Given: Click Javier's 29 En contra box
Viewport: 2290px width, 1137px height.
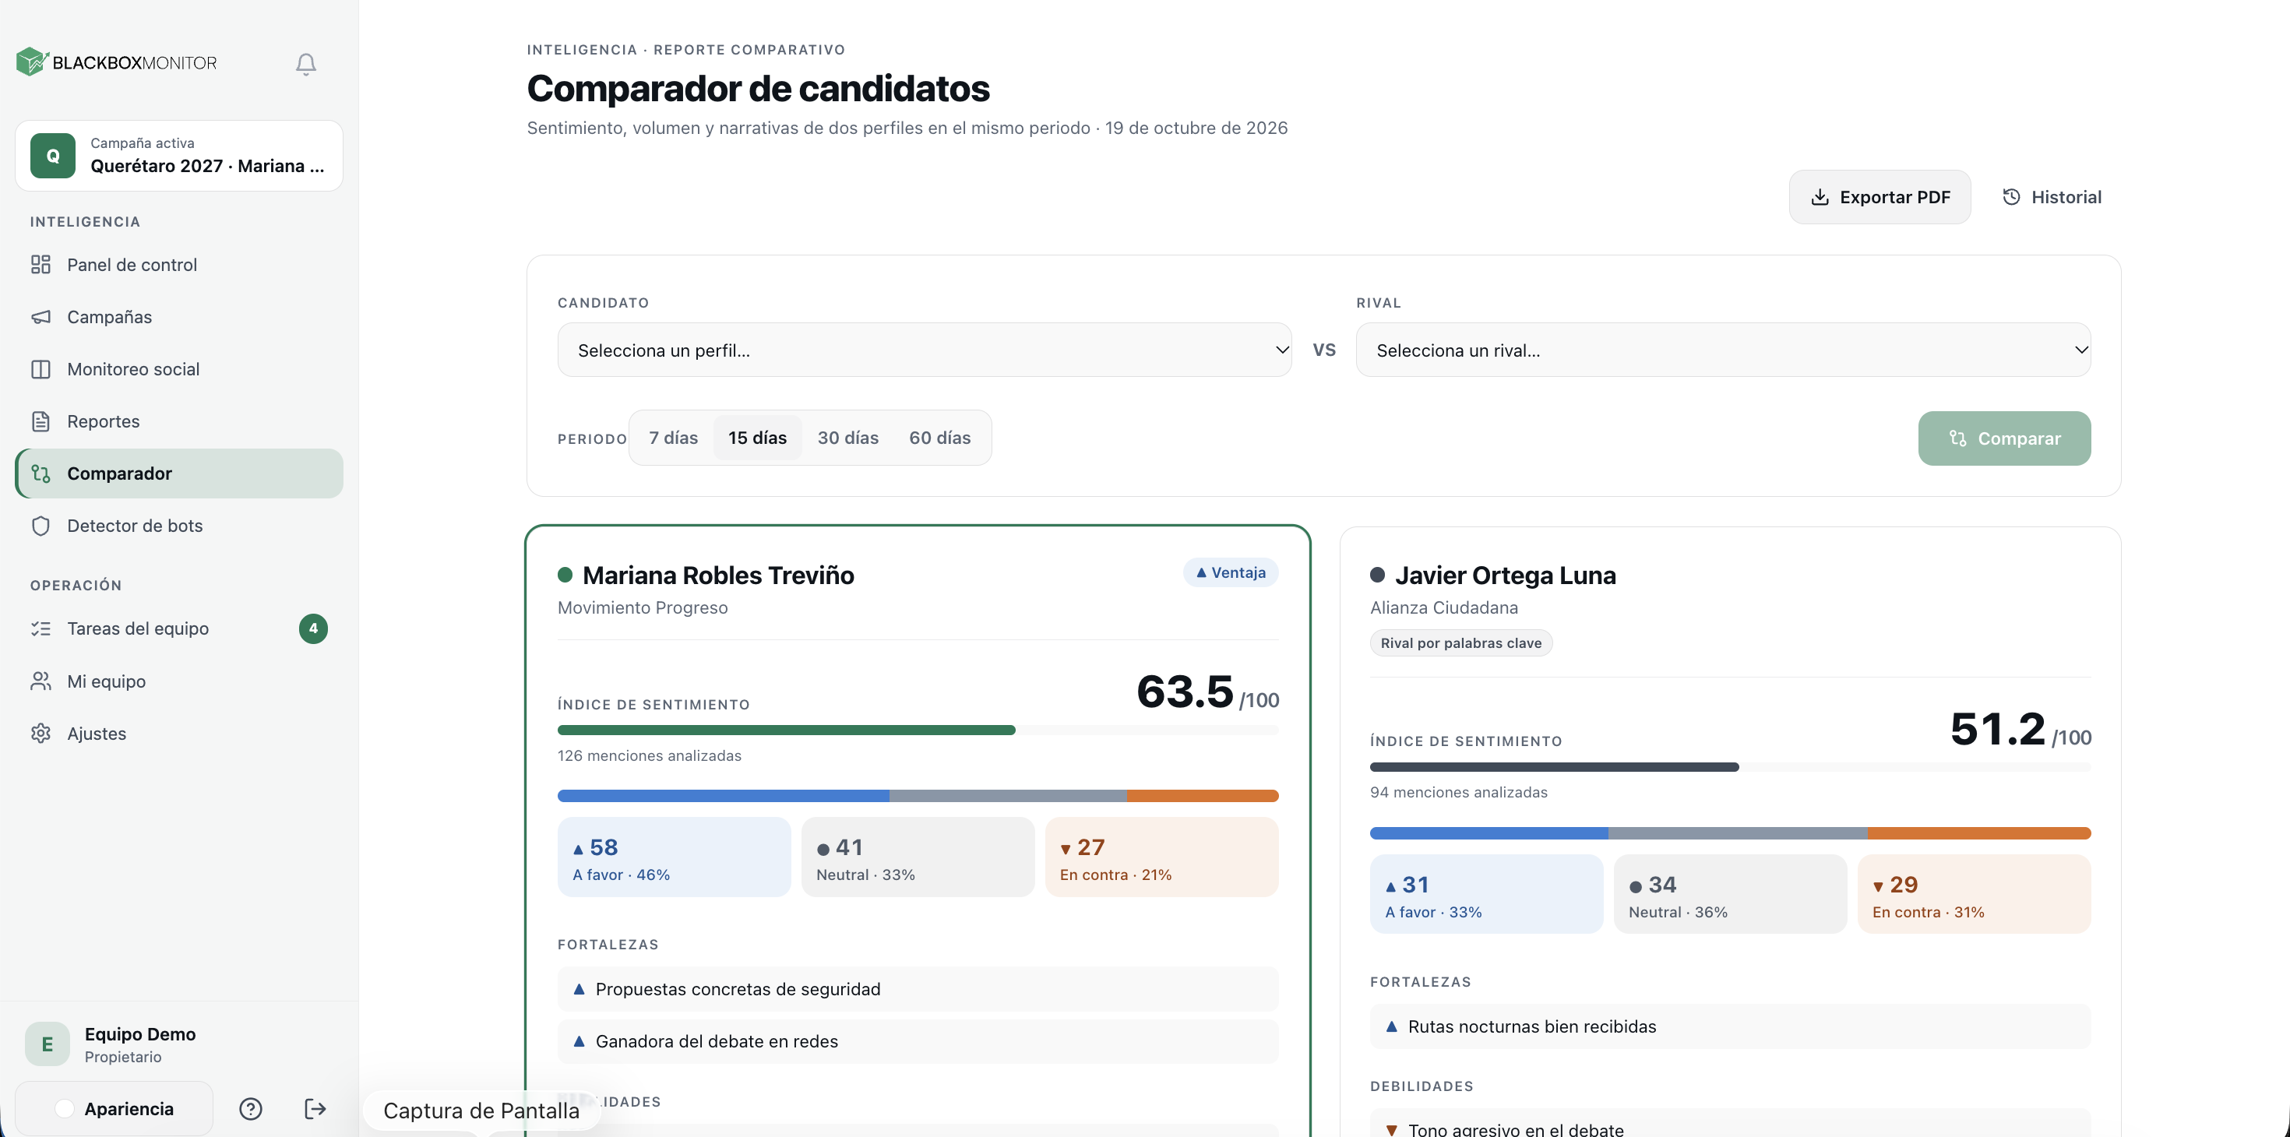Looking at the screenshot, I should pos(1975,894).
